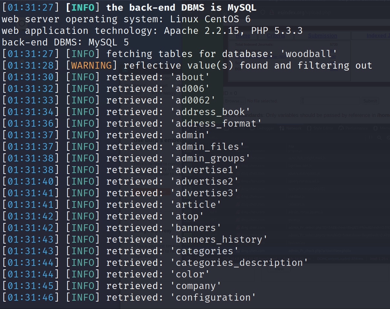Open Submission link in background browser page

pos(322,36)
